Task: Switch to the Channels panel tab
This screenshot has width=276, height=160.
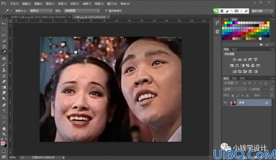Action: click(234, 78)
